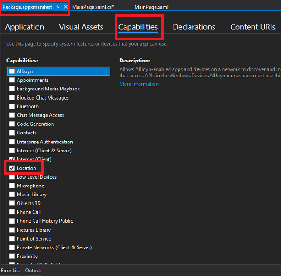Select the Capabilities tab
The height and width of the screenshot is (276, 281).
click(138, 27)
